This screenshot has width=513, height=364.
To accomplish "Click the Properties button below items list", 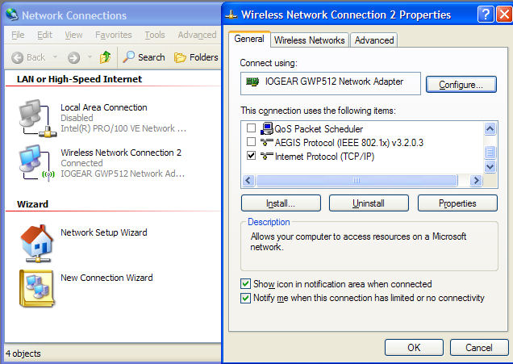I will pyautogui.click(x=457, y=203).
